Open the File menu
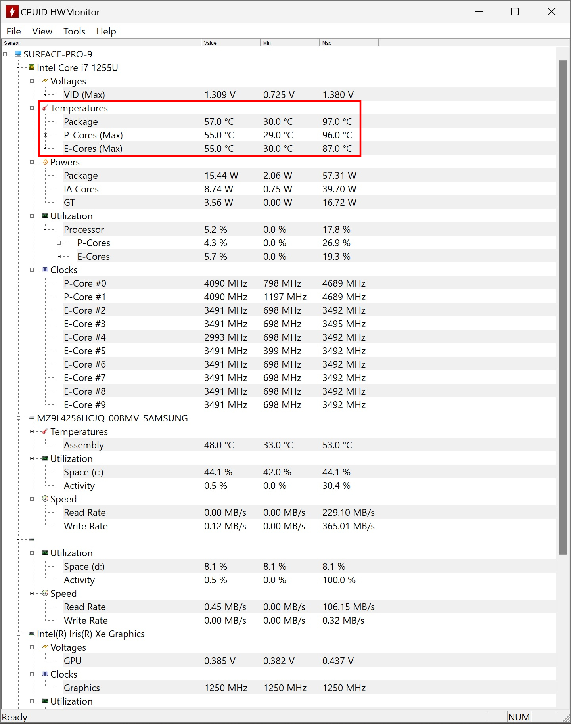 tap(13, 31)
